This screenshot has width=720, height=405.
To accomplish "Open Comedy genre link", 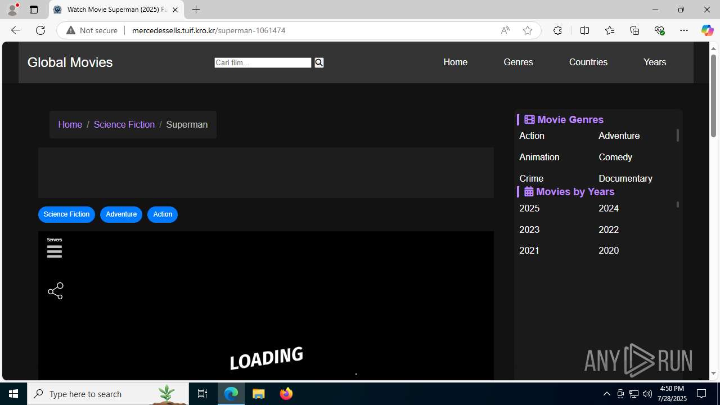I will point(615,157).
